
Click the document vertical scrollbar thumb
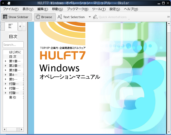pos(169,29)
